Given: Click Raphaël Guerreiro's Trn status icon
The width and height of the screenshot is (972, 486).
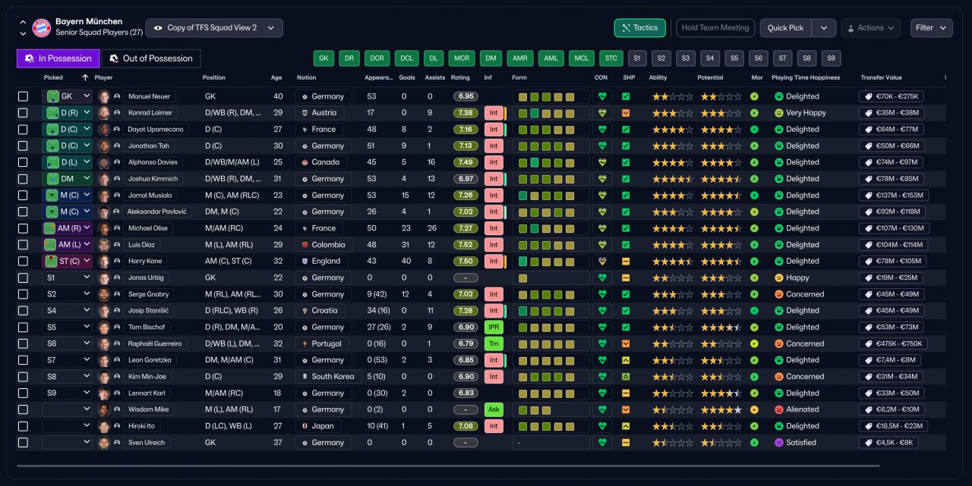Looking at the screenshot, I should [494, 343].
